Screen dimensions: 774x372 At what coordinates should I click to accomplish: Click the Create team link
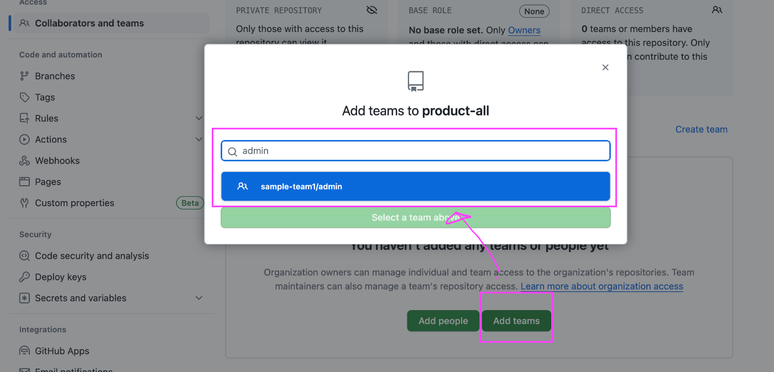(x=701, y=129)
